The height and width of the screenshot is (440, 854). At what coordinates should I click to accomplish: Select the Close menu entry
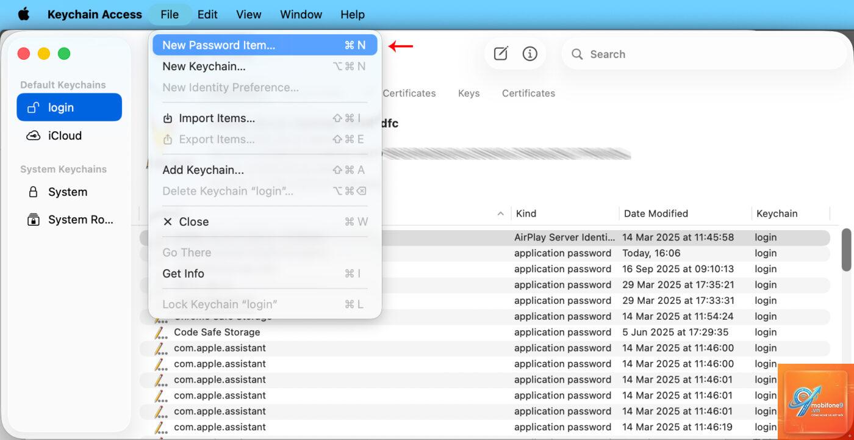[x=265, y=222]
